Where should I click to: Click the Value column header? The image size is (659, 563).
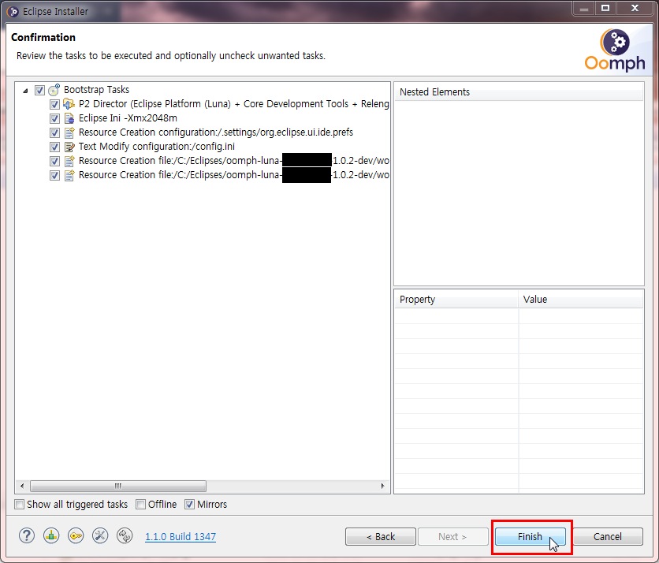tap(581, 300)
